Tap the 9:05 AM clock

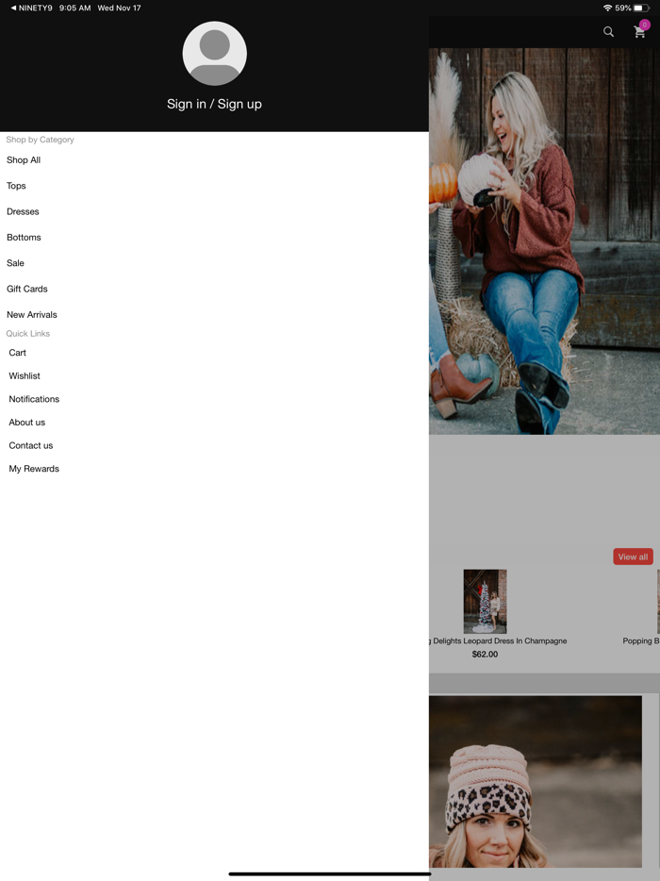click(74, 8)
